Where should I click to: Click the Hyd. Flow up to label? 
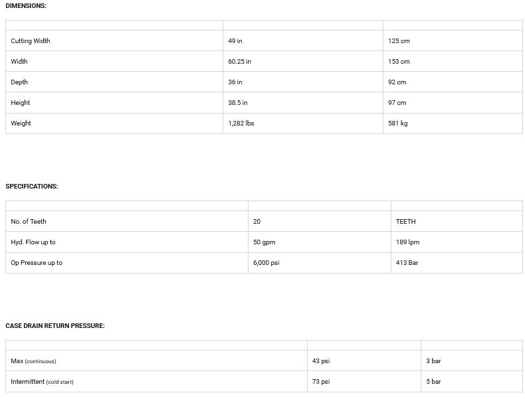pos(33,242)
